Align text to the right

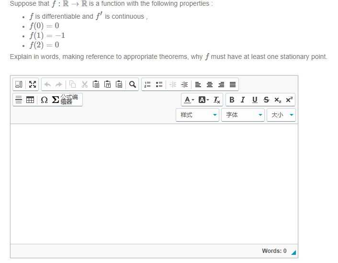pos(221,84)
